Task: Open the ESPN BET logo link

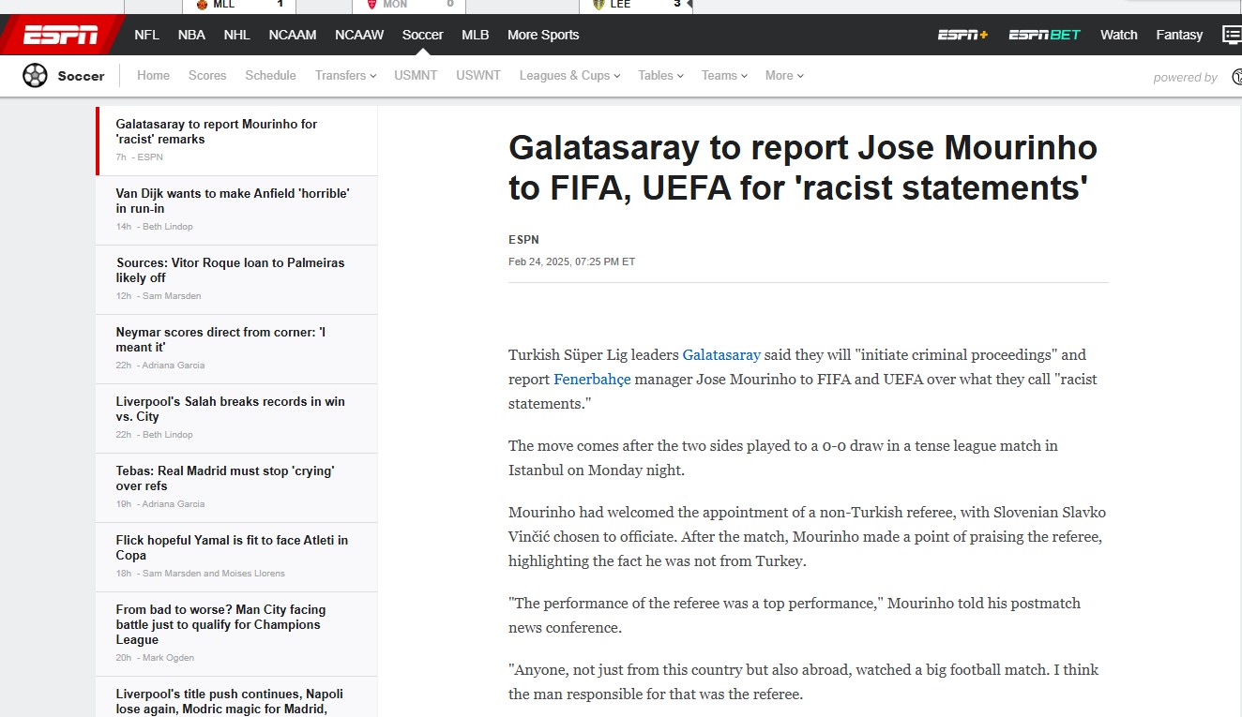Action: [1044, 35]
